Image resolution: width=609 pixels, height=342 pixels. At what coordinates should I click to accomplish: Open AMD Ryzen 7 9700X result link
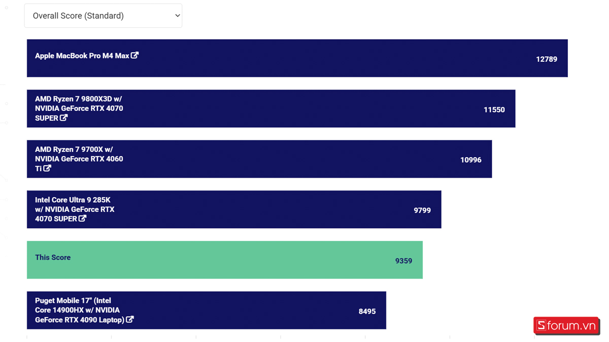[x=79, y=159]
